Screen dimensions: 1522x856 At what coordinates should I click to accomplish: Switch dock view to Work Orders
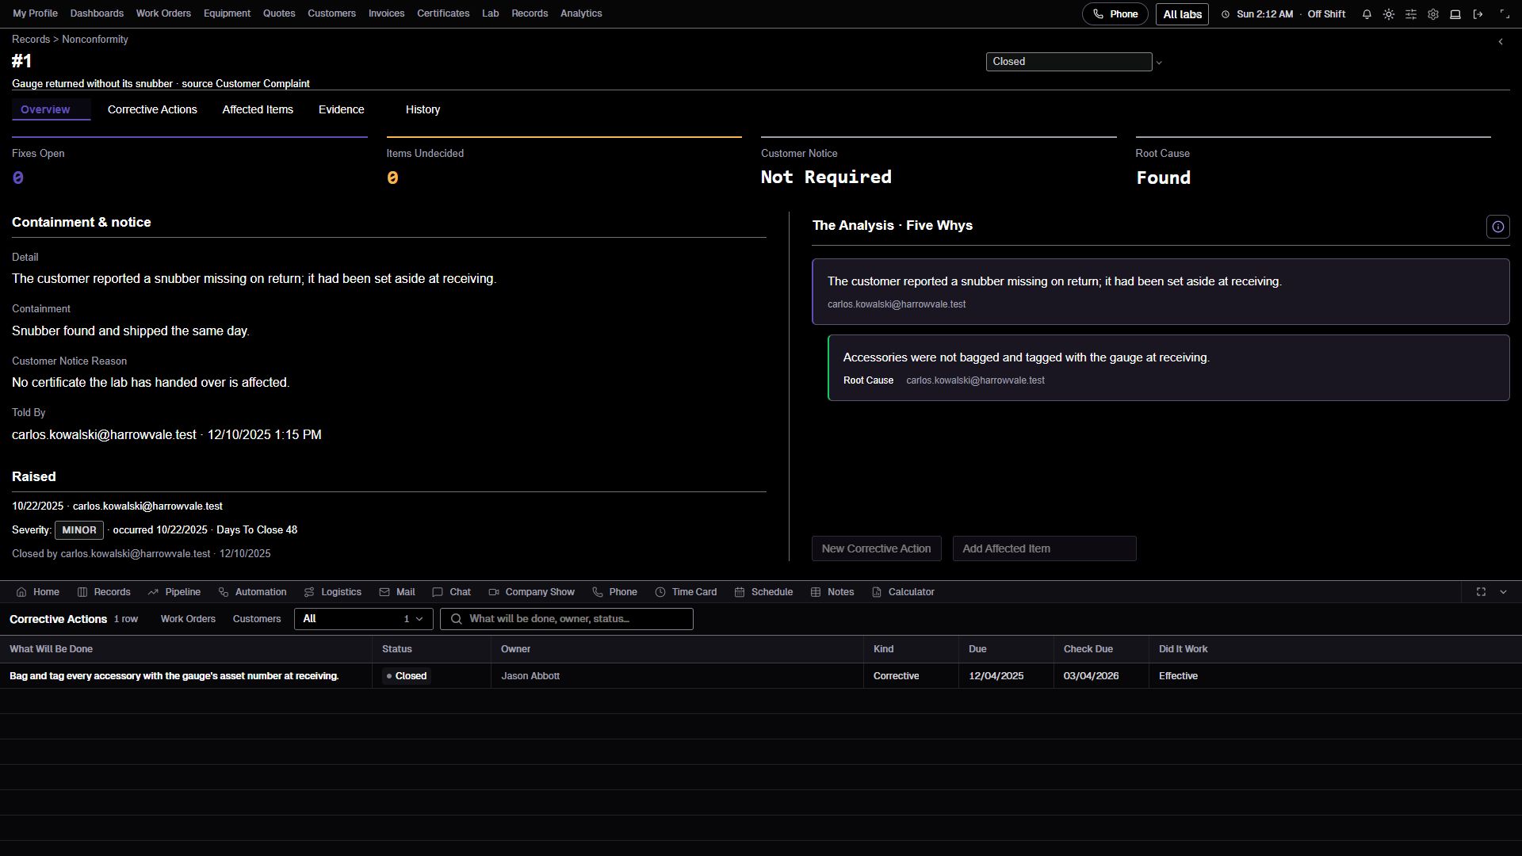click(x=188, y=619)
